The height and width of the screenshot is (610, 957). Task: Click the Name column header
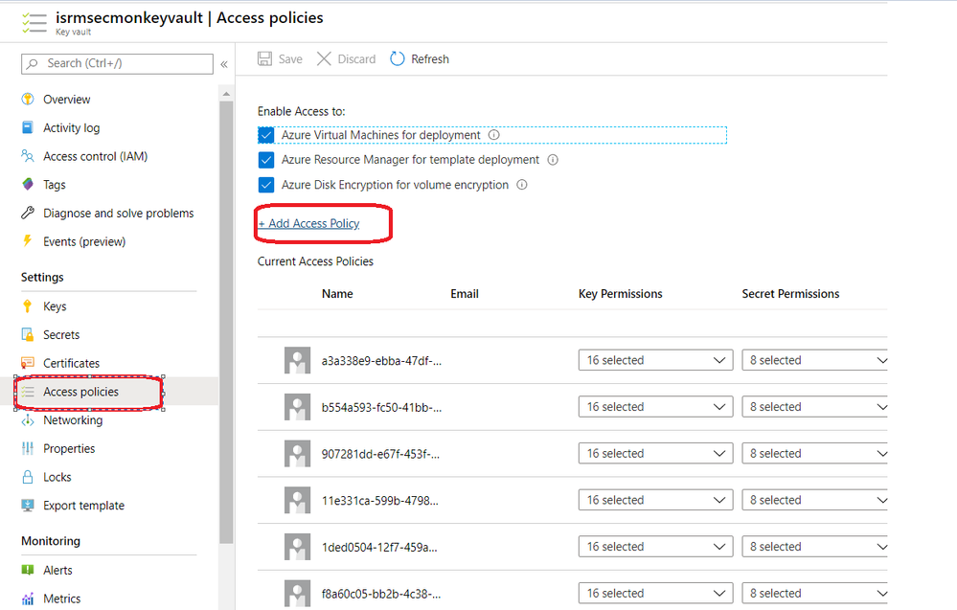coord(337,293)
